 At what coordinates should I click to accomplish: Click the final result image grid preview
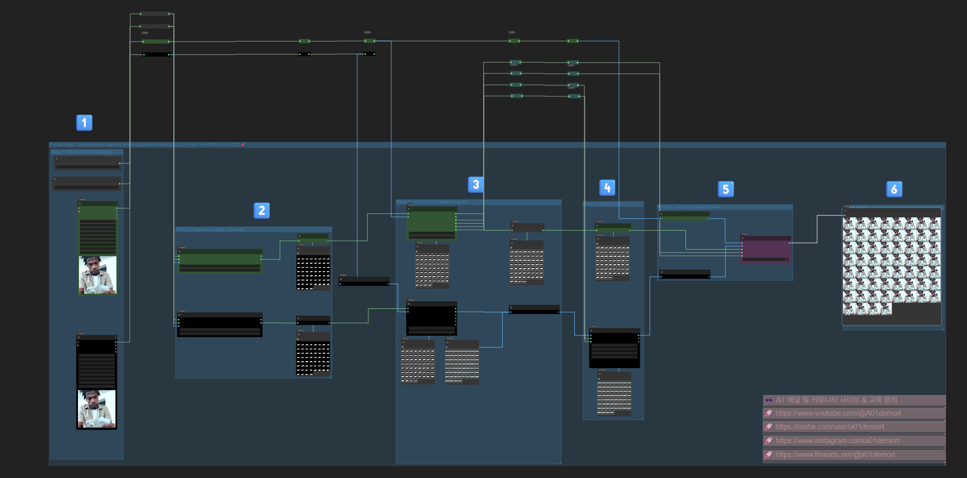(x=891, y=266)
